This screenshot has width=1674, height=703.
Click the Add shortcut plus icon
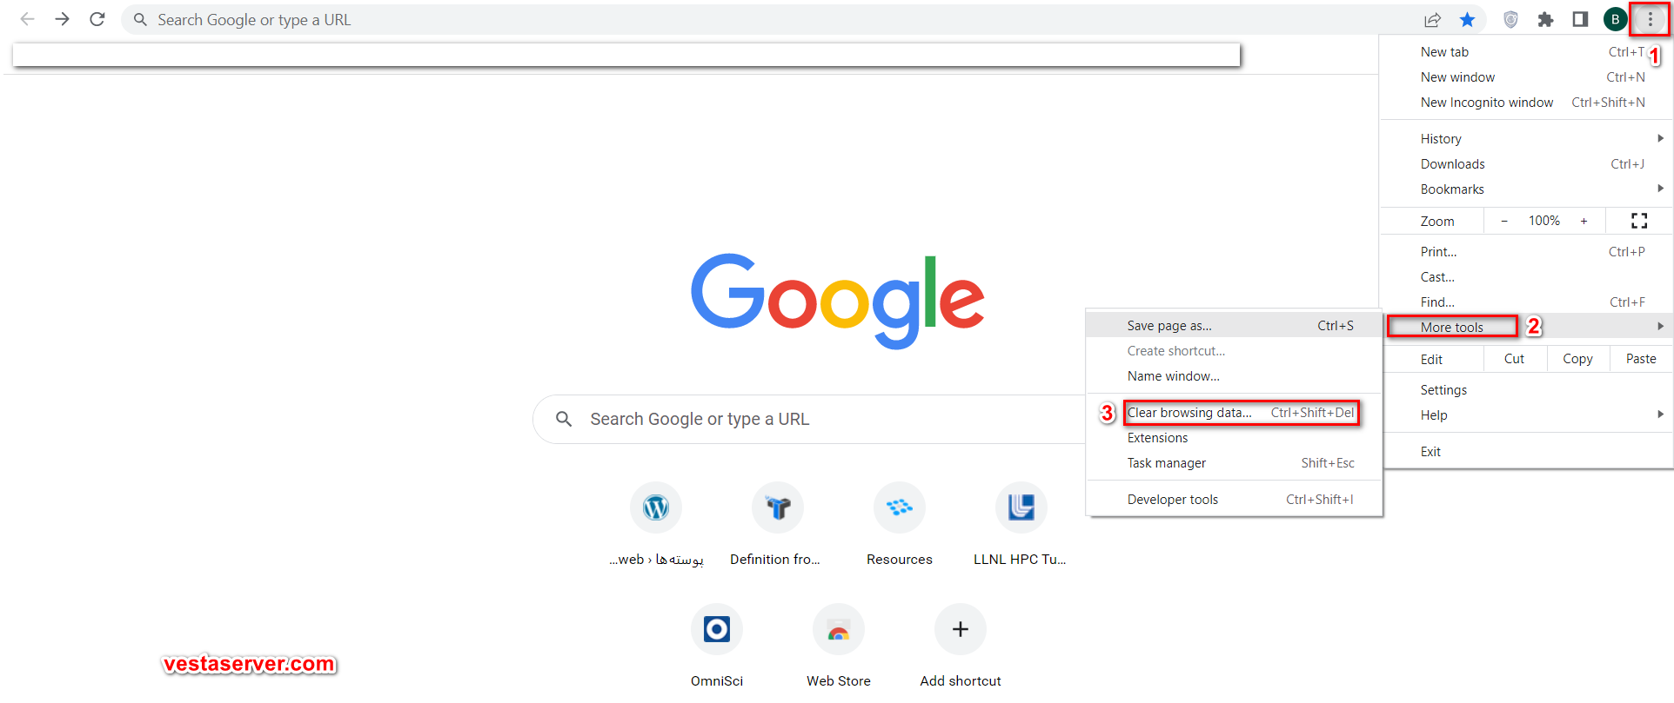961,629
